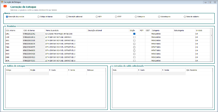Select 'Descrição do produto' search option
Image resolution: width=218 pixels, height=112 pixels.
click(15, 17)
